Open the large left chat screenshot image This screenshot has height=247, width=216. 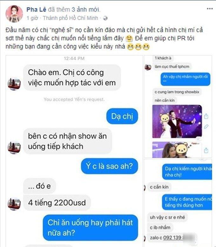click(74, 151)
